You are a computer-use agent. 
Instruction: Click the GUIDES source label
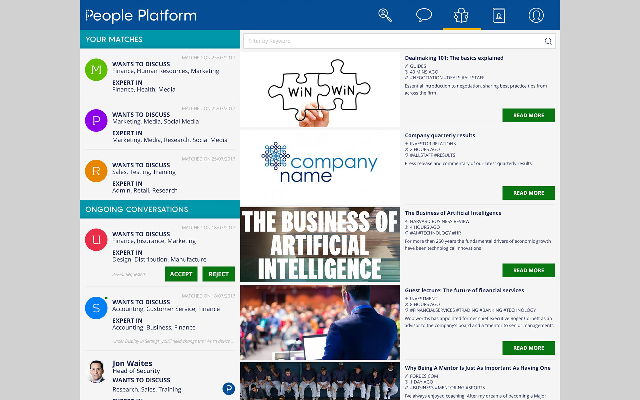pos(418,66)
